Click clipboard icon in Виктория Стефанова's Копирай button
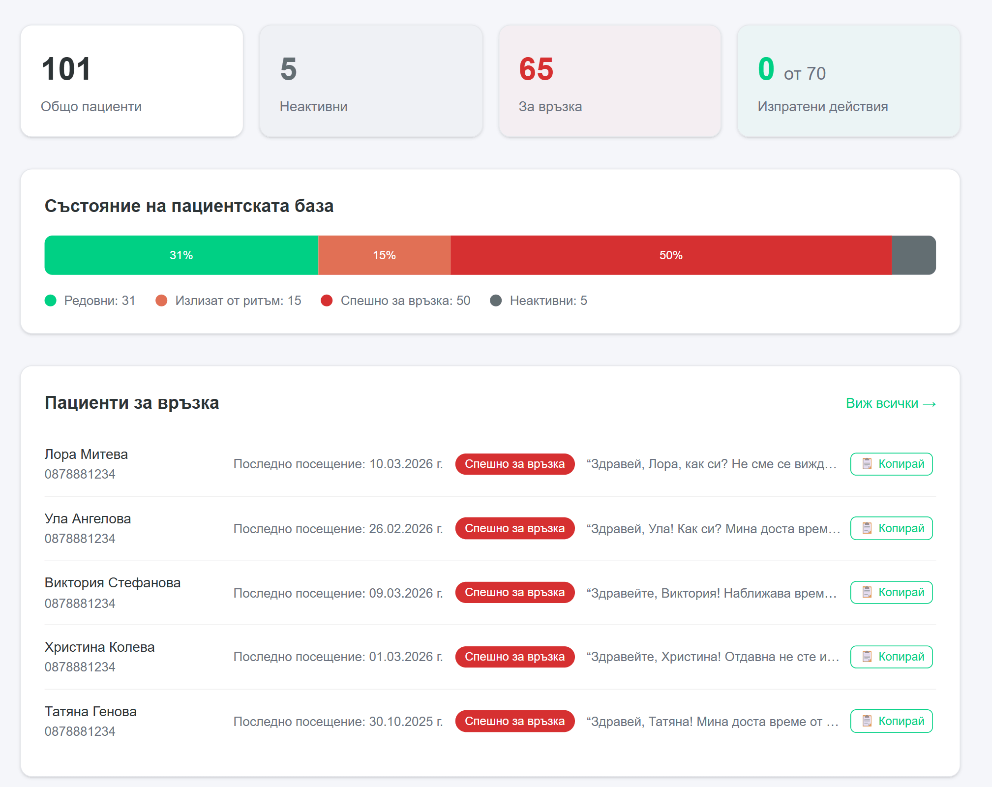This screenshot has height=787, width=992. (x=867, y=592)
